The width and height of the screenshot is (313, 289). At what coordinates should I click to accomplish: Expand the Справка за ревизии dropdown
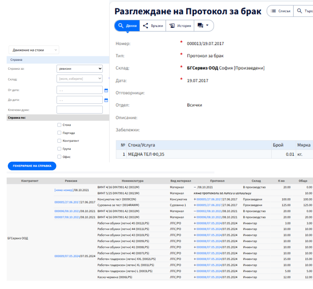(80, 68)
